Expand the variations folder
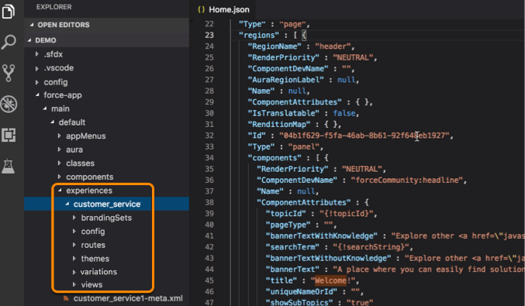This screenshot has width=525, height=306. click(x=74, y=272)
